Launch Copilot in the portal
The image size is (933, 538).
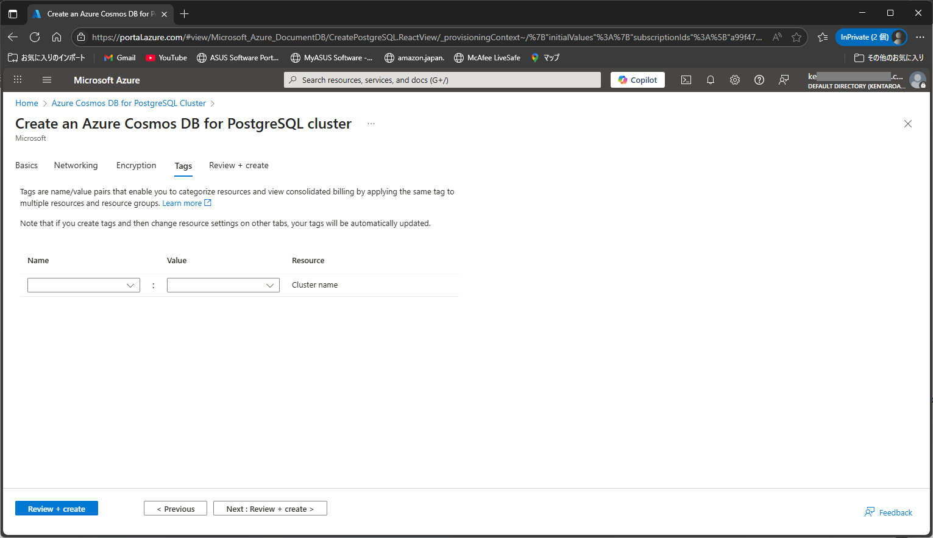(637, 79)
